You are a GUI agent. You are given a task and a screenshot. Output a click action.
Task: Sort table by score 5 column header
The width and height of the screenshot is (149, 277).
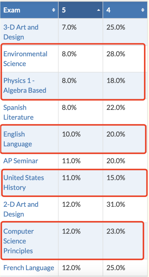pyautogui.click(x=81, y=10)
